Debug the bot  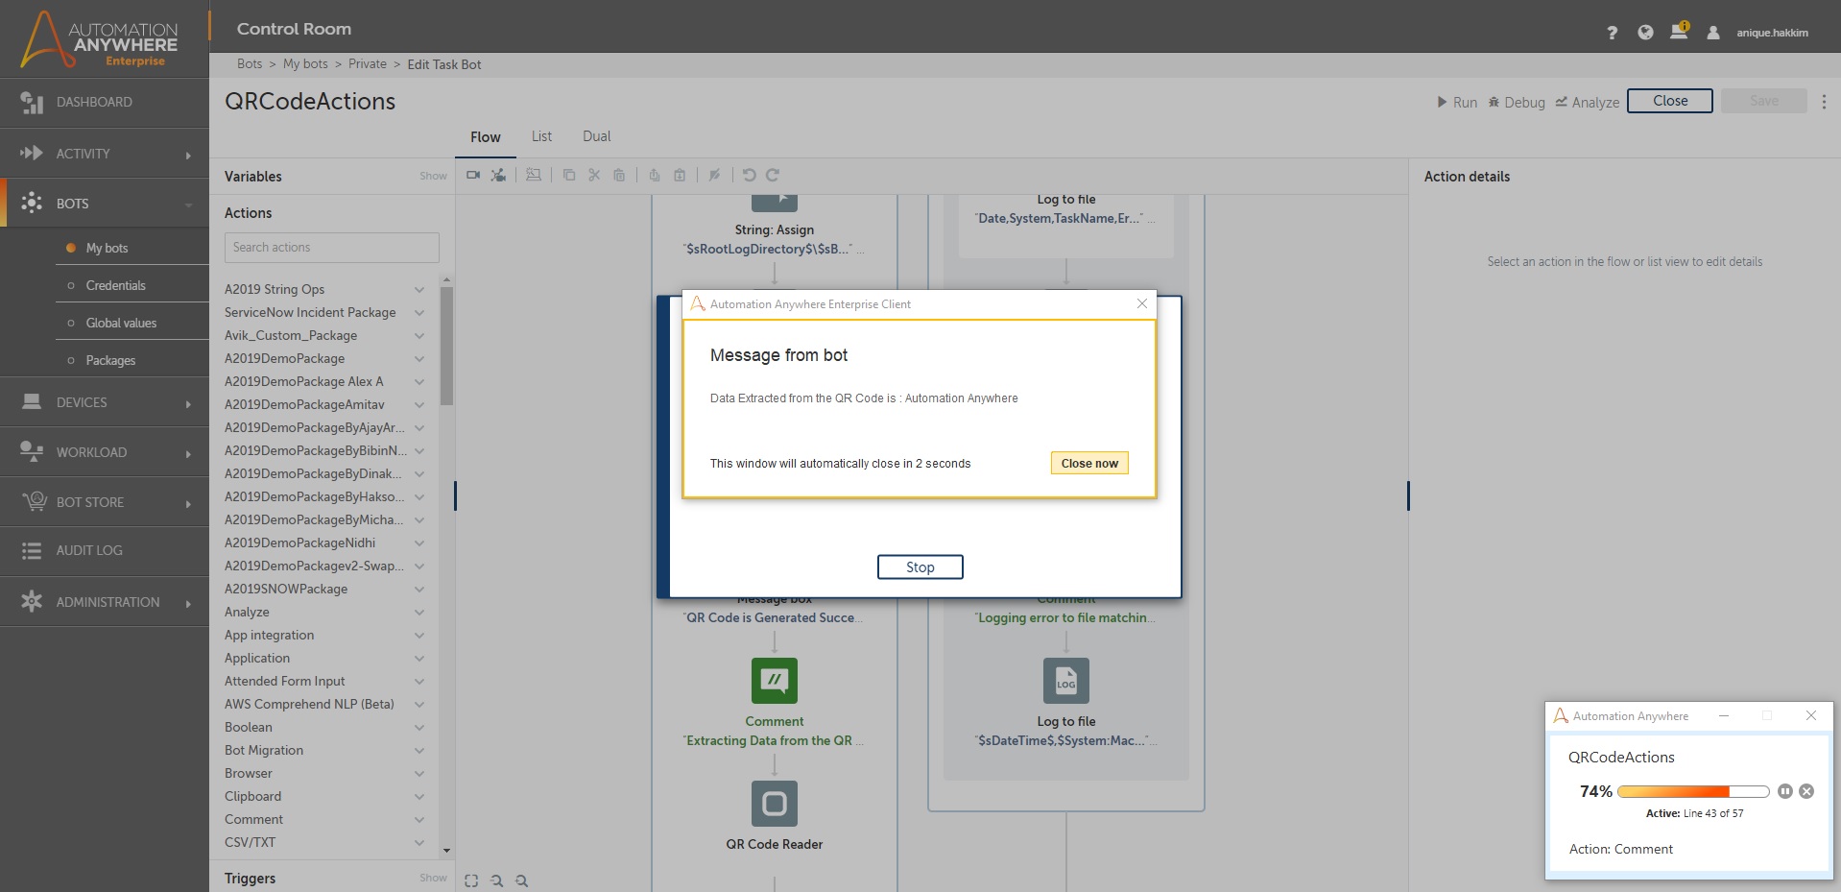[1517, 103]
